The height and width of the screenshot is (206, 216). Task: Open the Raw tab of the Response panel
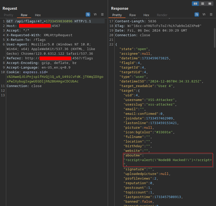[x=133, y=15]
